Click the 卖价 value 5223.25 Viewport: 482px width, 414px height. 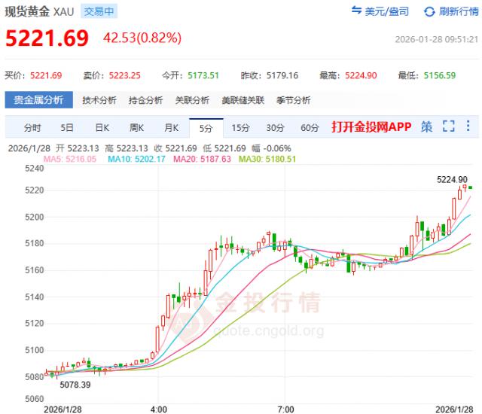(x=125, y=75)
